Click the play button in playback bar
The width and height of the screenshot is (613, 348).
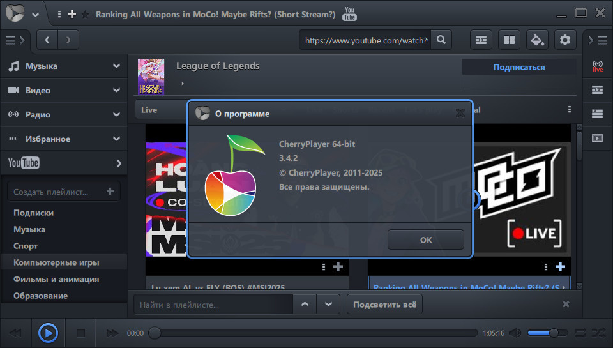click(48, 333)
